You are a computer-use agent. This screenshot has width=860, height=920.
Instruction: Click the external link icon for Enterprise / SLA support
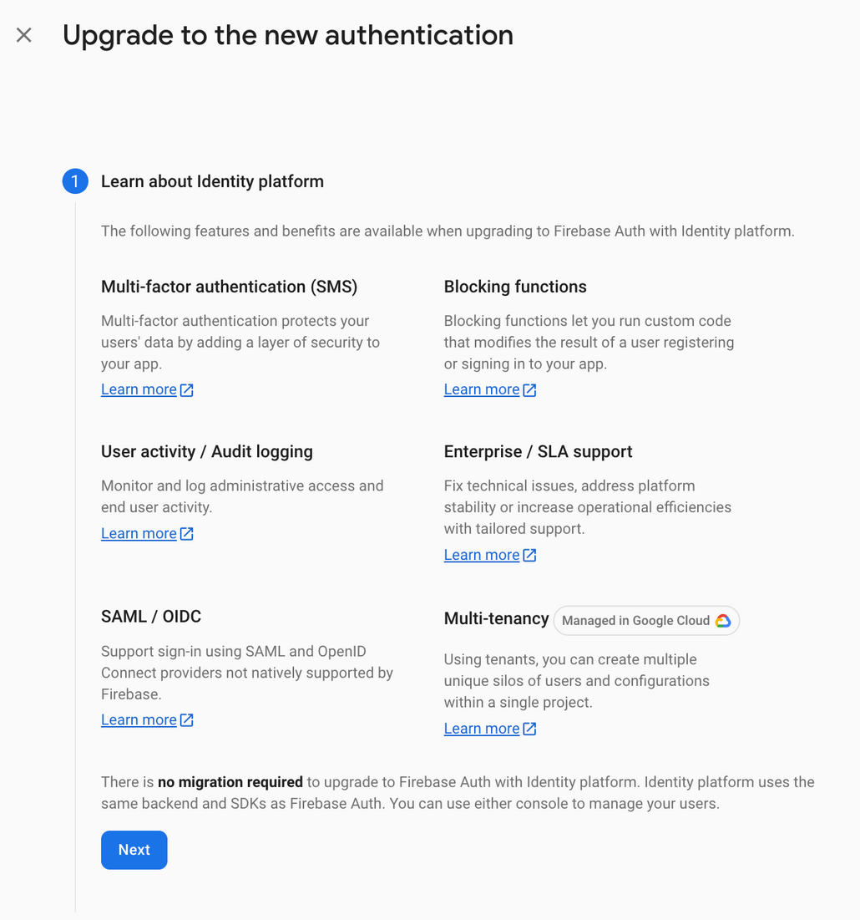pos(529,554)
